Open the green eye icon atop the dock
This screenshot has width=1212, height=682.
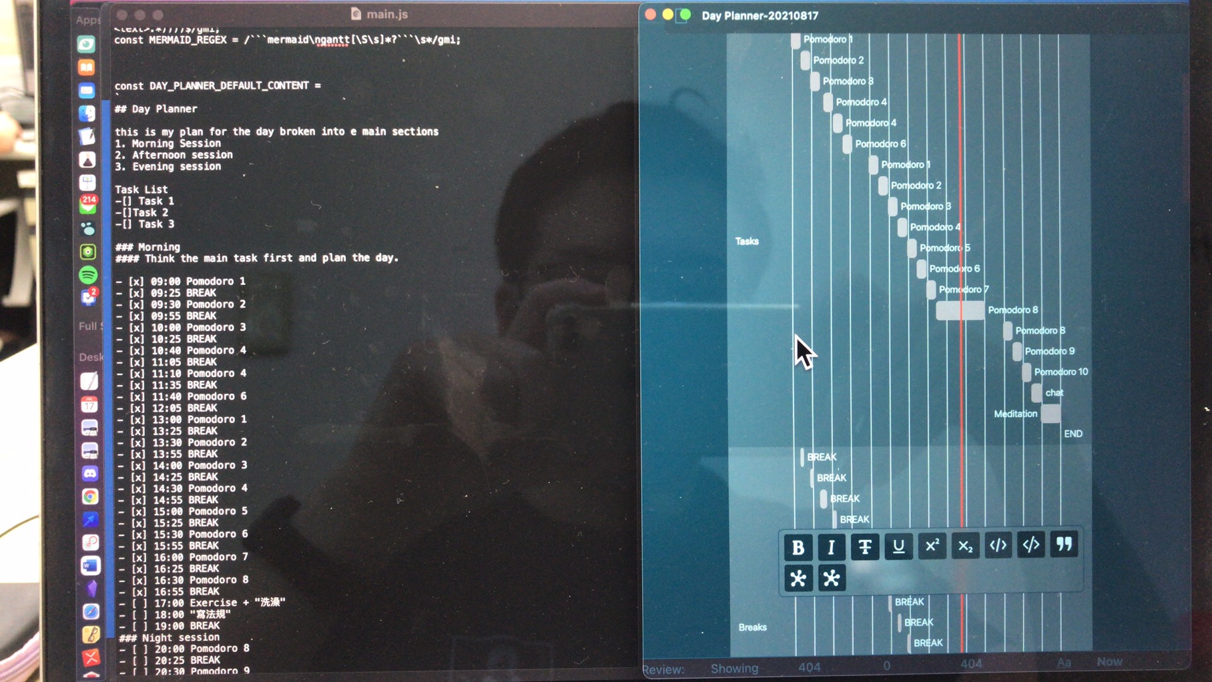click(x=86, y=45)
